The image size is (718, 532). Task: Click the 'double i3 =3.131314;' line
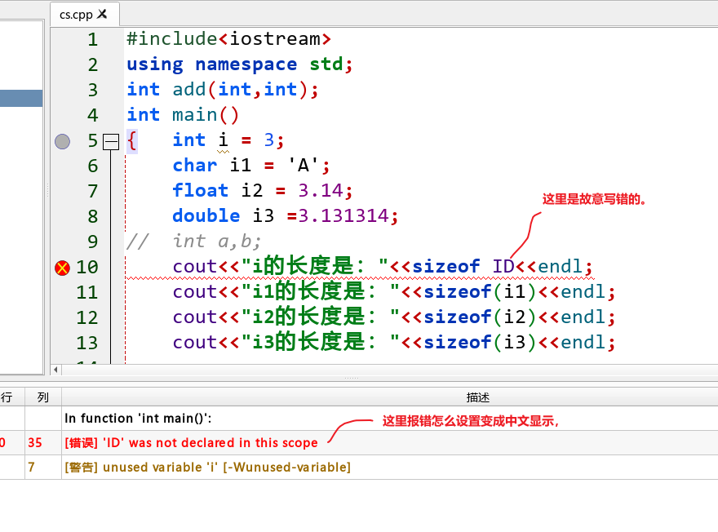pyautogui.click(x=286, y=216)
